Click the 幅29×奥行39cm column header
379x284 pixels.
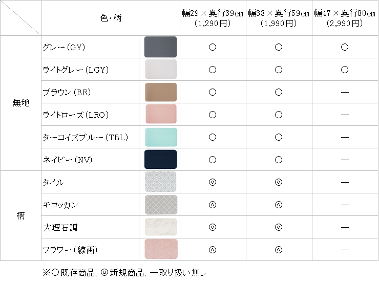pyautogui.click(x=213, y=18)
